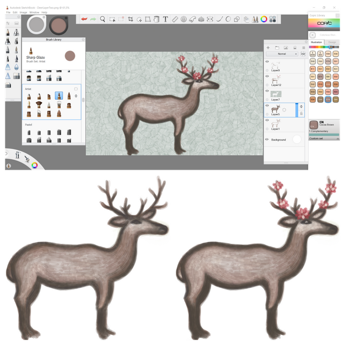The image size is (345, 345).
Task: Open the Layer Editor toolbar icon
Action: 247,19
